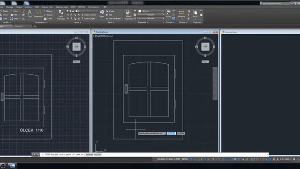Toggle polar tracking in status bar
Image resolution: width=300 pixels, height=169 pixels.
click(x=213, y=159)
